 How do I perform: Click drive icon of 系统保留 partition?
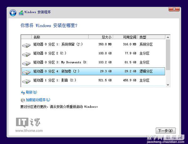coord(26,45)
